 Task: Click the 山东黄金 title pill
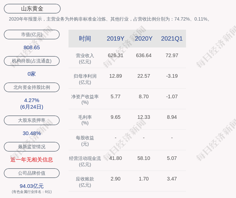click(x=32, y=9)
